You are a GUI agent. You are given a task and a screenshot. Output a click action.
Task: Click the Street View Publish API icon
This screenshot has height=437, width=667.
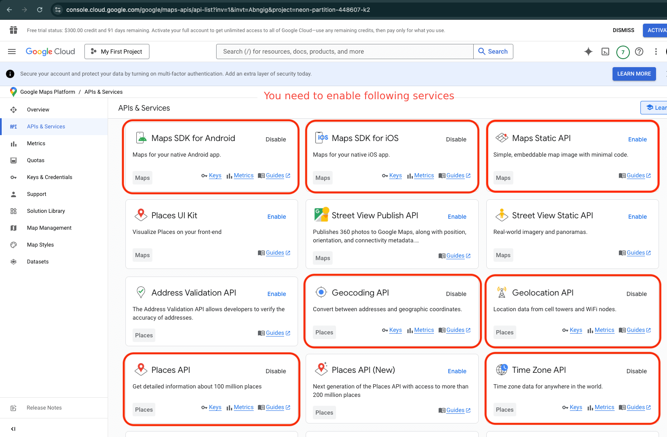point(321,214)
